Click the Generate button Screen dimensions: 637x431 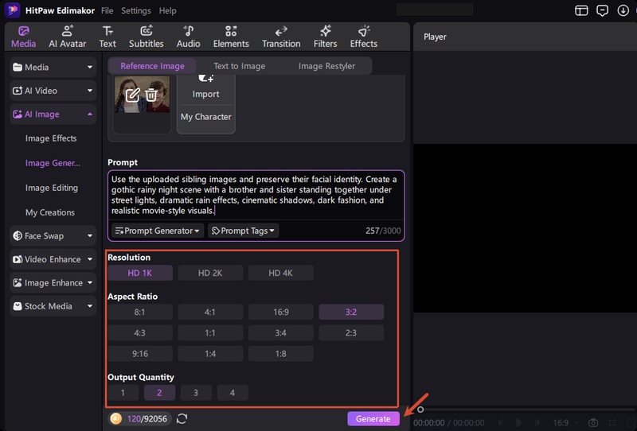(373, 419)
